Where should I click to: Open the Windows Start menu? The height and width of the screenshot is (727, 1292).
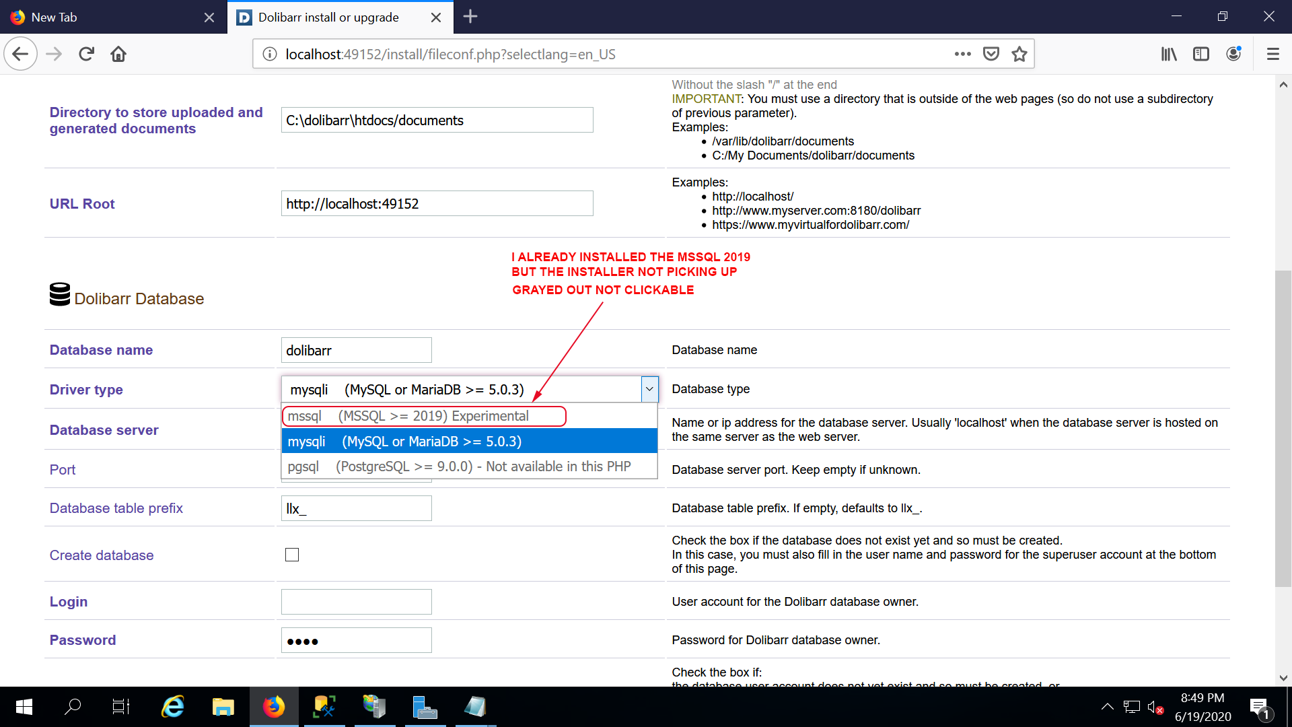coord(24,707)
